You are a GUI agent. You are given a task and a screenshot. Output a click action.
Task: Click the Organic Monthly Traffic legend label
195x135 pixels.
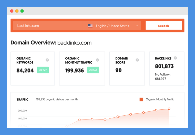160,99
